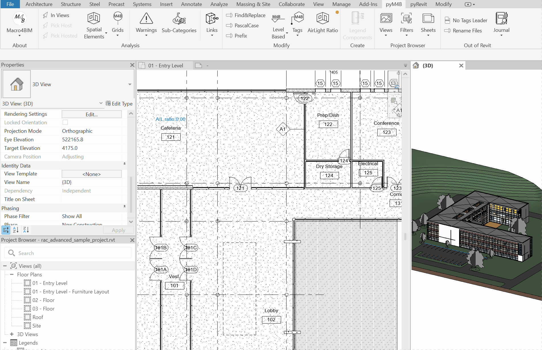Toggle categorized properties view icon
This screenshot has height=350, width=542.
pos(6,230)
